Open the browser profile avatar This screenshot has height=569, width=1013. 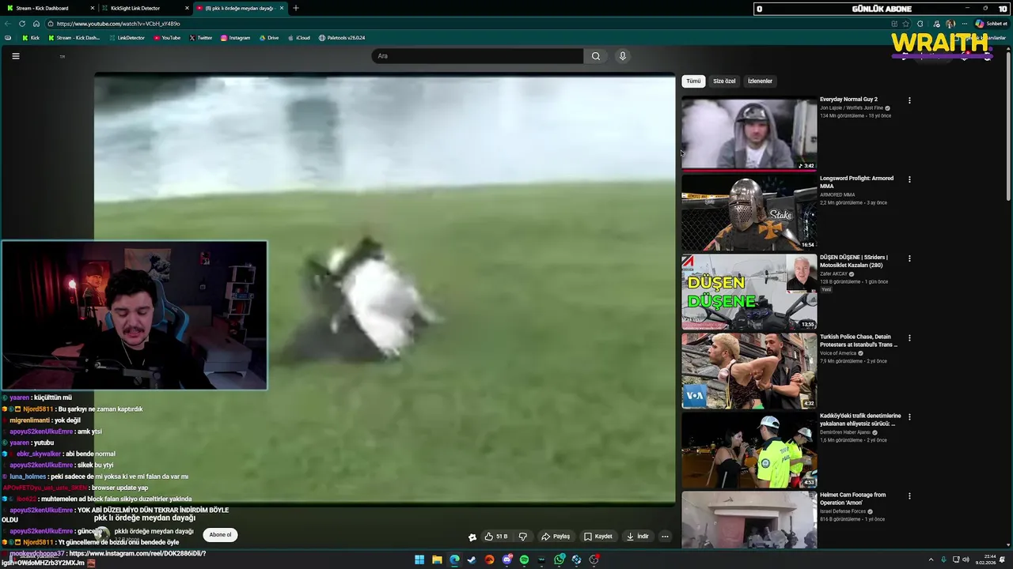point(950,24)
